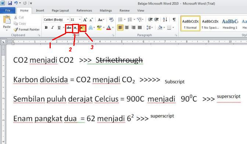This screenshot has width=247, height=144.
Task: Open the Calibri (Body) font name dropdown
Action: (68, 20)
